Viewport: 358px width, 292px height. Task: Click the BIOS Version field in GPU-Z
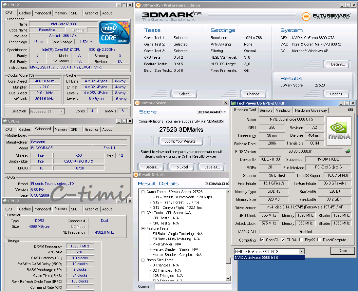300,151
